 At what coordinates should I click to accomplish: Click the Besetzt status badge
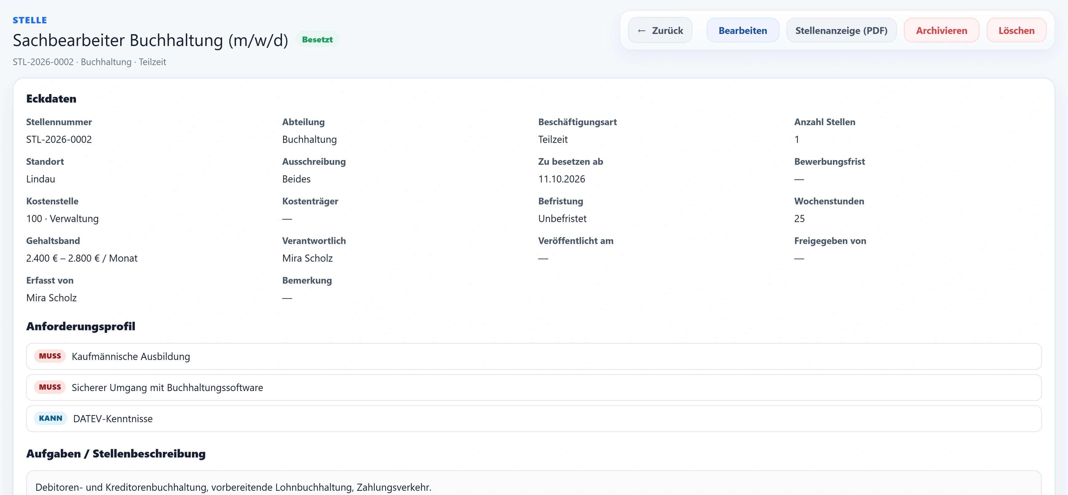click(317, 39)
